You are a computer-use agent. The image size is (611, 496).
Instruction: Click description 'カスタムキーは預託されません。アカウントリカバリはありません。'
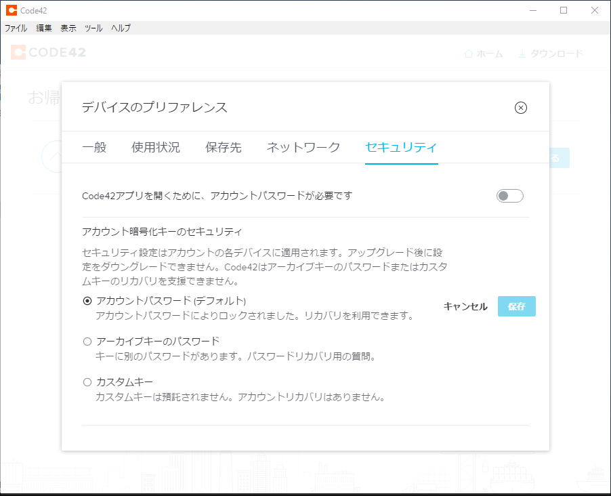pos(240,397)
